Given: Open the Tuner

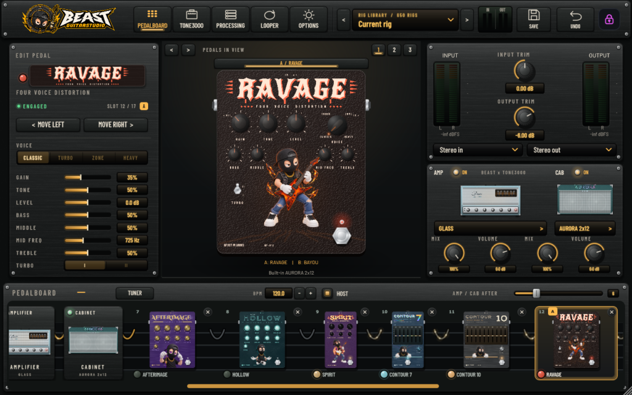Looking at the screenshot, I should coord(135,293).
